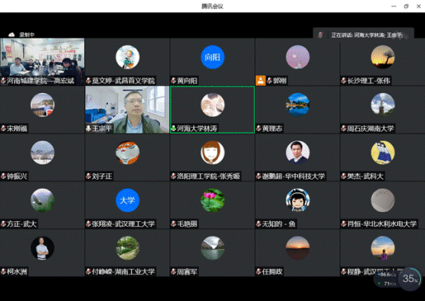
Task: Click muted mic icon next to 莫文婷-武昌首义学院
Action: (x=88, y=81)
